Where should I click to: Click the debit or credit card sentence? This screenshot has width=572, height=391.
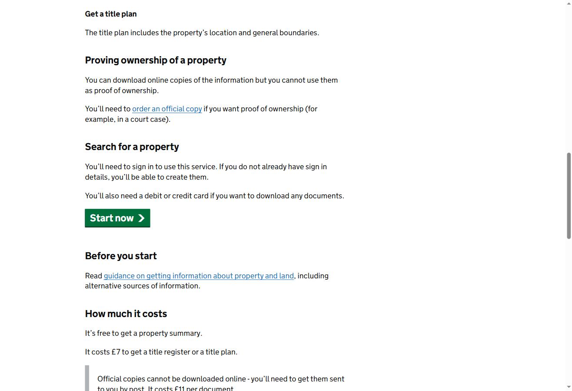[215, 196]
